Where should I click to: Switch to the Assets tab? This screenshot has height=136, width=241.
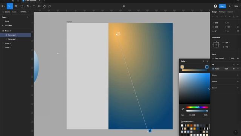pos(14,12)
